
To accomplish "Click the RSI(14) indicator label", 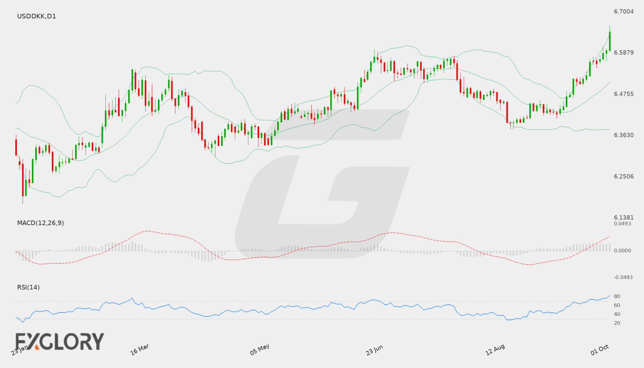I will coord(28,287).
